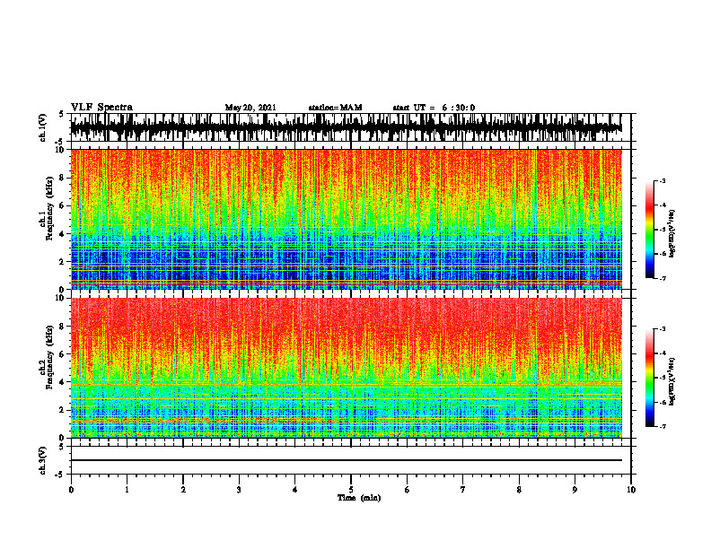Click the "station=MAM" header label
Image resolution: width=711 pixels, height=549 pixels.
(x=335, y=108)
